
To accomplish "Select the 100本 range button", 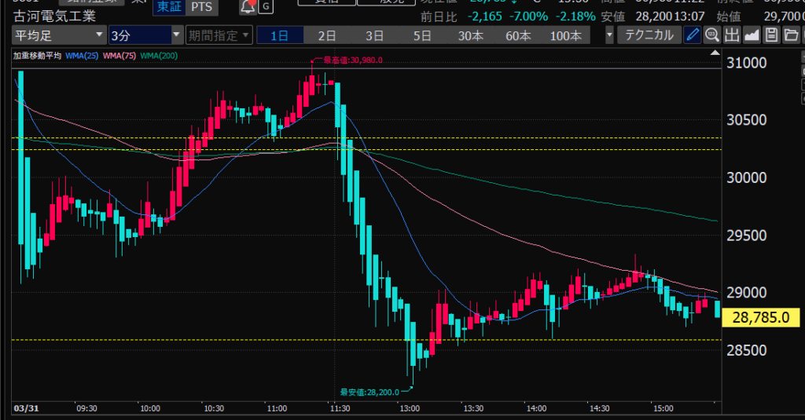I will click(x=566, y=35).
